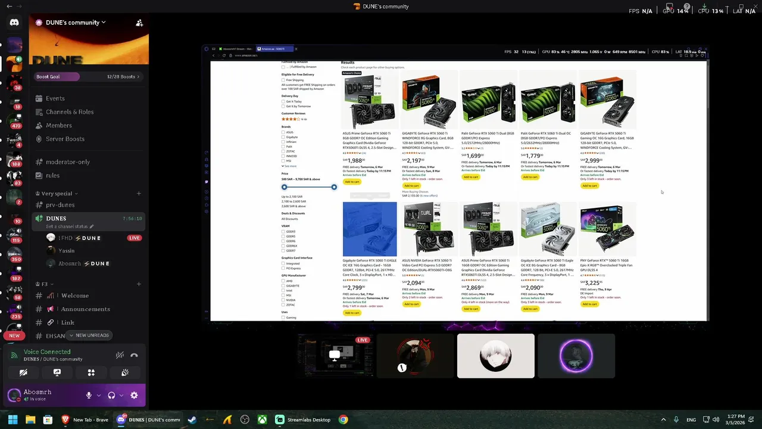
Task: Open the soundboard icon
Action: click(x=125, y=372)
